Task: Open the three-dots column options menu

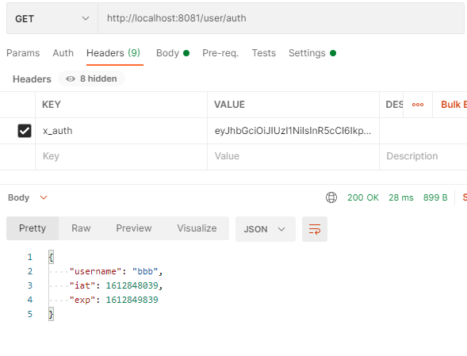Action: coord(418,105)
